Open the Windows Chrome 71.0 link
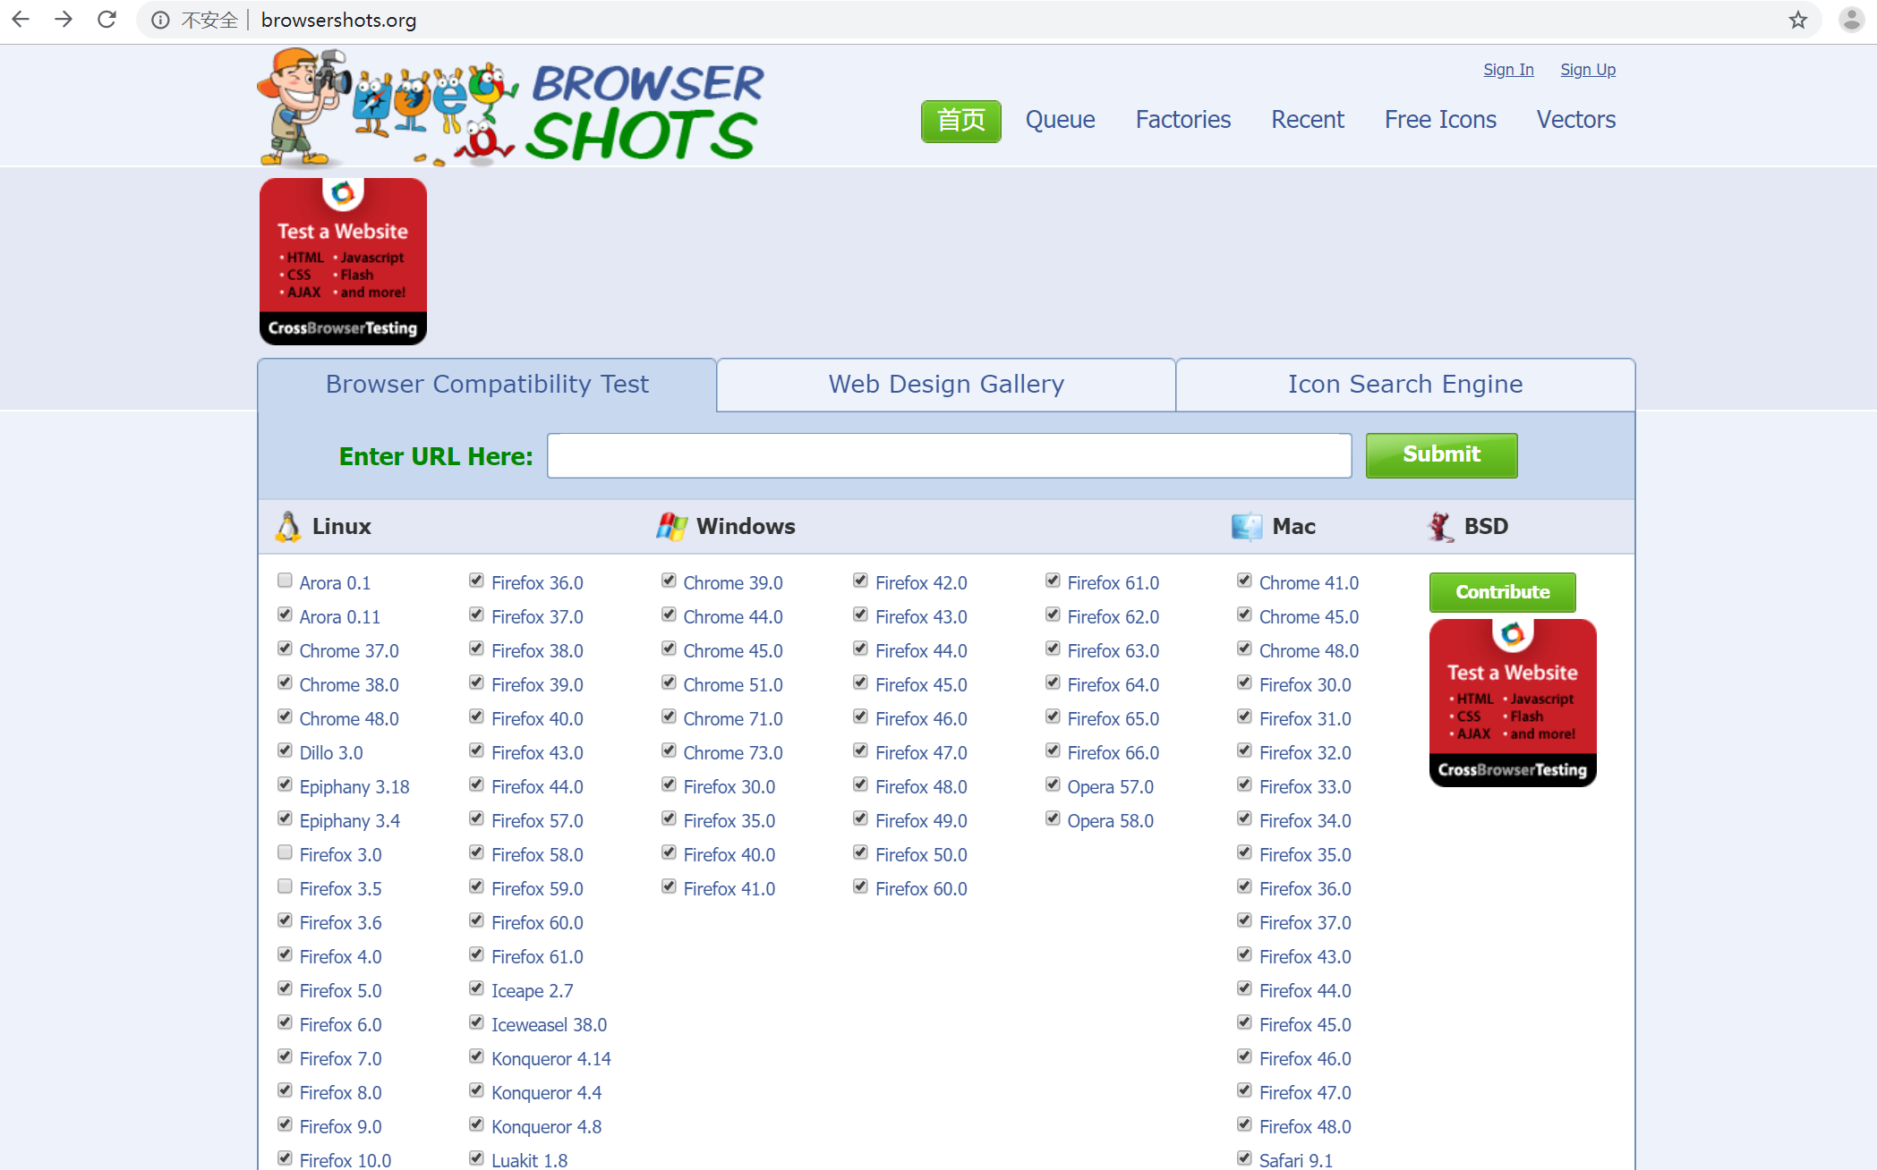Screen dimensions: 1877x1170 pyautogui.click(x=733, y=719)
